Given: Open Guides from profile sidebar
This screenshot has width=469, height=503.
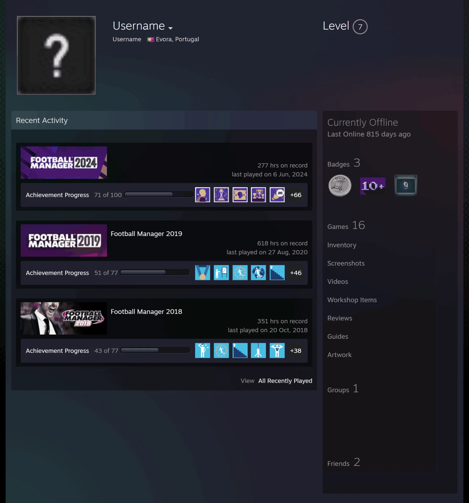Looking at the screenshot, I should [x=338, y=336].
